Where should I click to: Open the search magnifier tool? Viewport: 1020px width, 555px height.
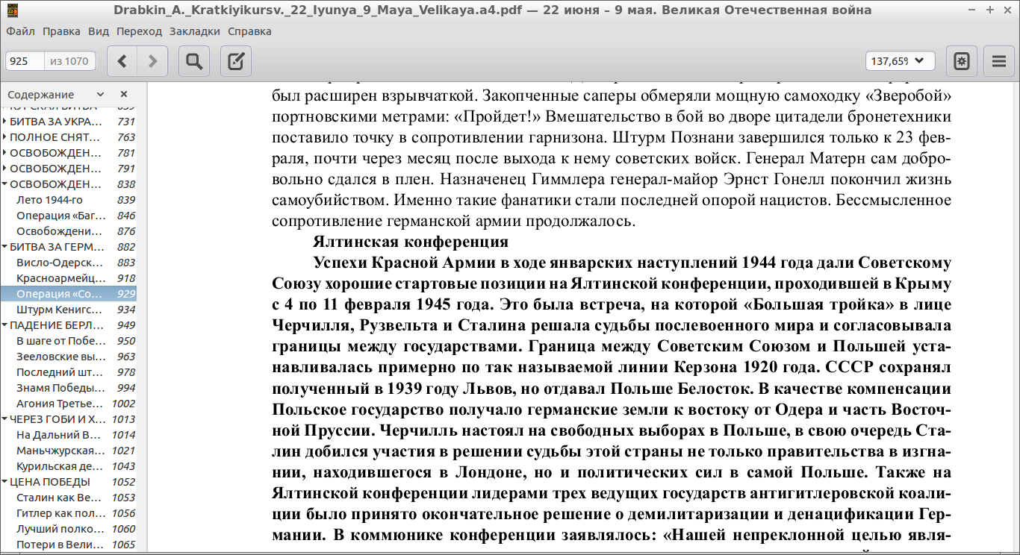pos(194,61)
